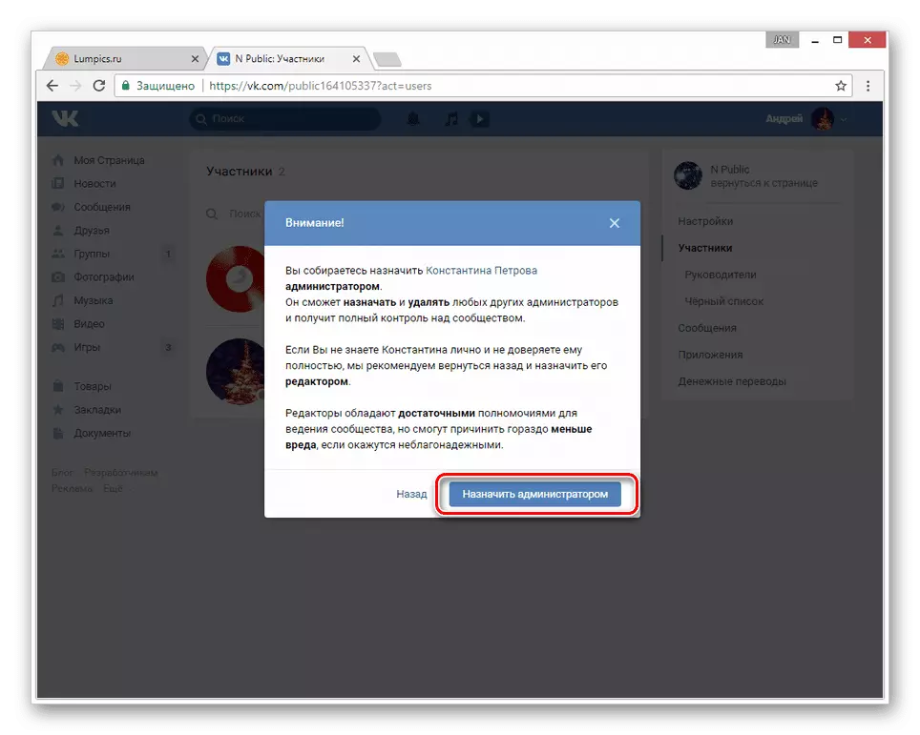Open Константина Петрова profile link
This screenshot has width=920, height=735.
[481, 270]
